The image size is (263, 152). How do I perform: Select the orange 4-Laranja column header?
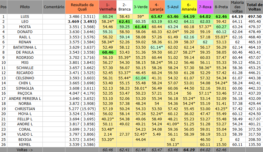[157, 7]
